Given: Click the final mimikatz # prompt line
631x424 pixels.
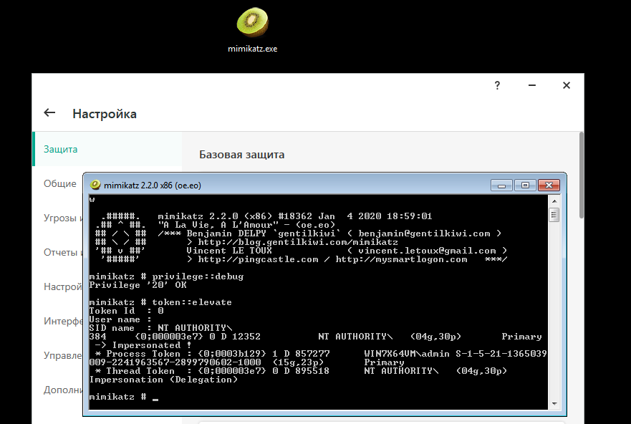Looking at the screenshot, I should coord(123,397).
